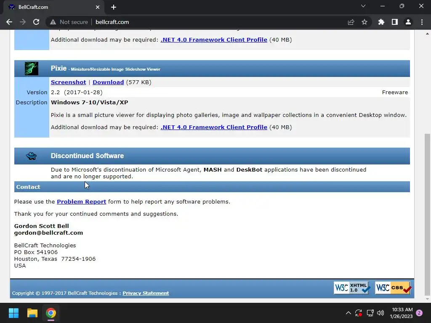431x323 pixels.
Task: Click the Discontinued Software heading
Action: [x=87, y=156]
